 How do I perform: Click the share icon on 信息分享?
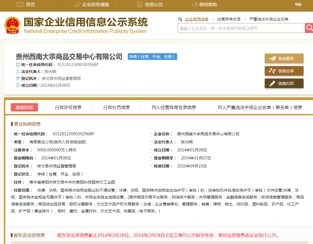(x=272, y=71)
